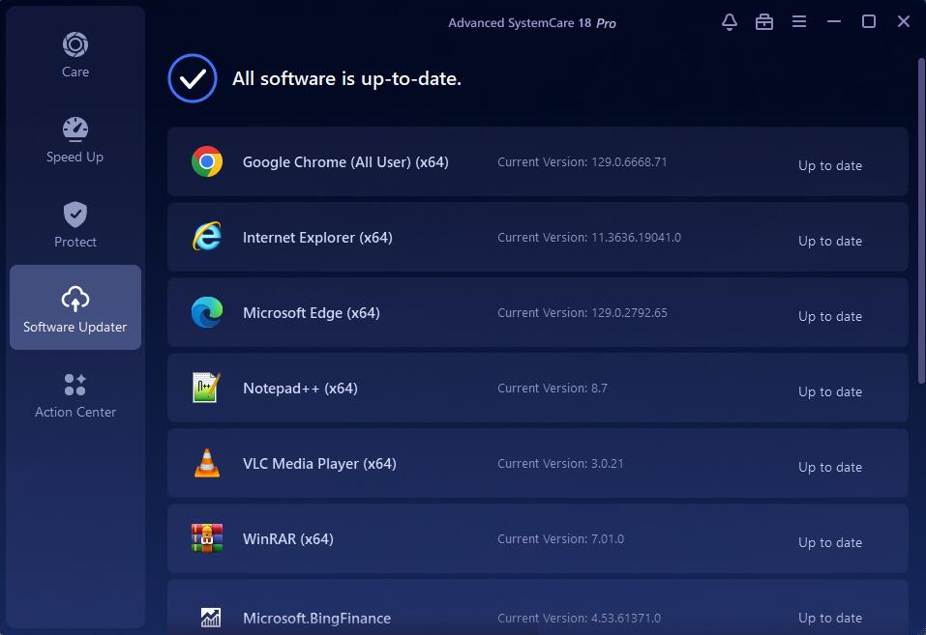Click Up to date status for Chrome
926x635 pixels.
click(830, 166)
